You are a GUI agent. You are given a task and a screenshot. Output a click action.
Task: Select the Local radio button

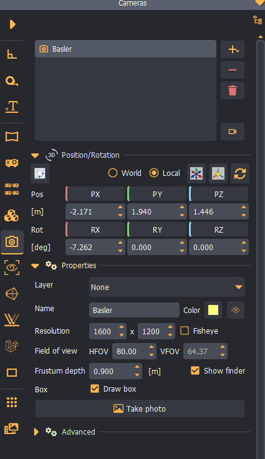[154, 173]
